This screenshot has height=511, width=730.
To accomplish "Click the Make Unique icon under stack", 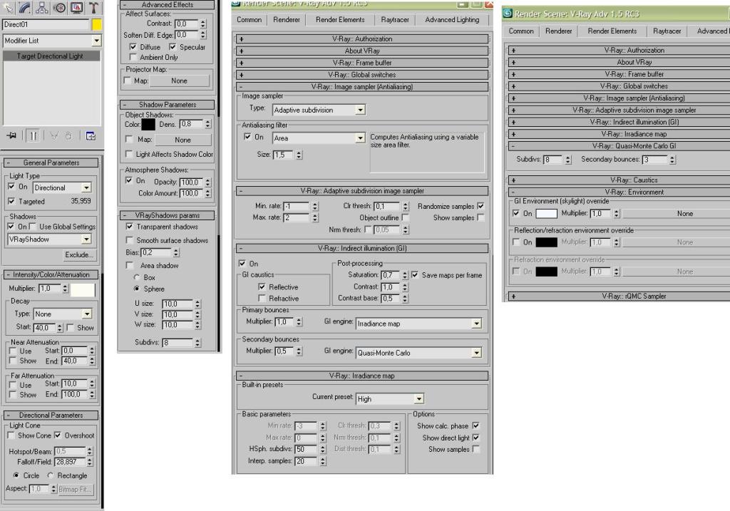I will (x=54, y=135).
